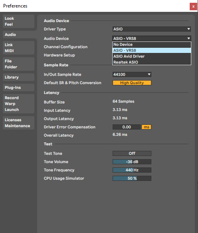The image size is (198, 233).
Task: Open the Look Feel preferences tab
Action: [19, 21]
